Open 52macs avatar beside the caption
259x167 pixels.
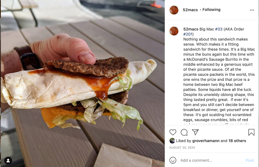tap(174, 31)
